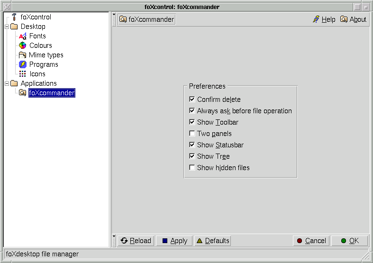Click the Preferences group title

(207, 86)
